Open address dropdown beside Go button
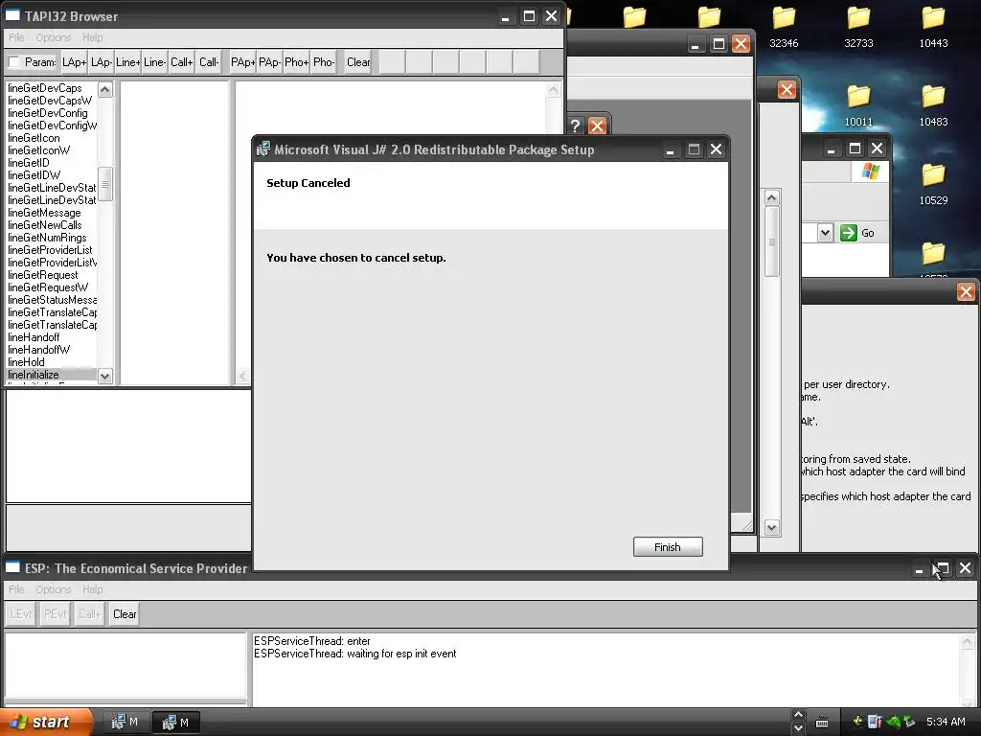 (825, 233)
